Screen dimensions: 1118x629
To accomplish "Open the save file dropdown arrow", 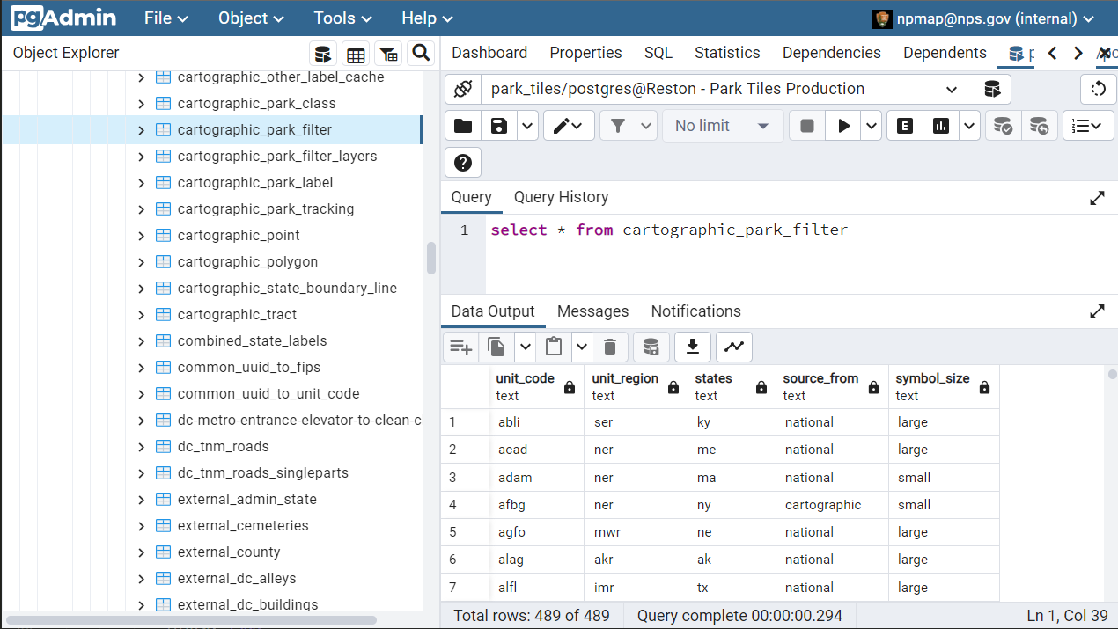I will 527,126.
